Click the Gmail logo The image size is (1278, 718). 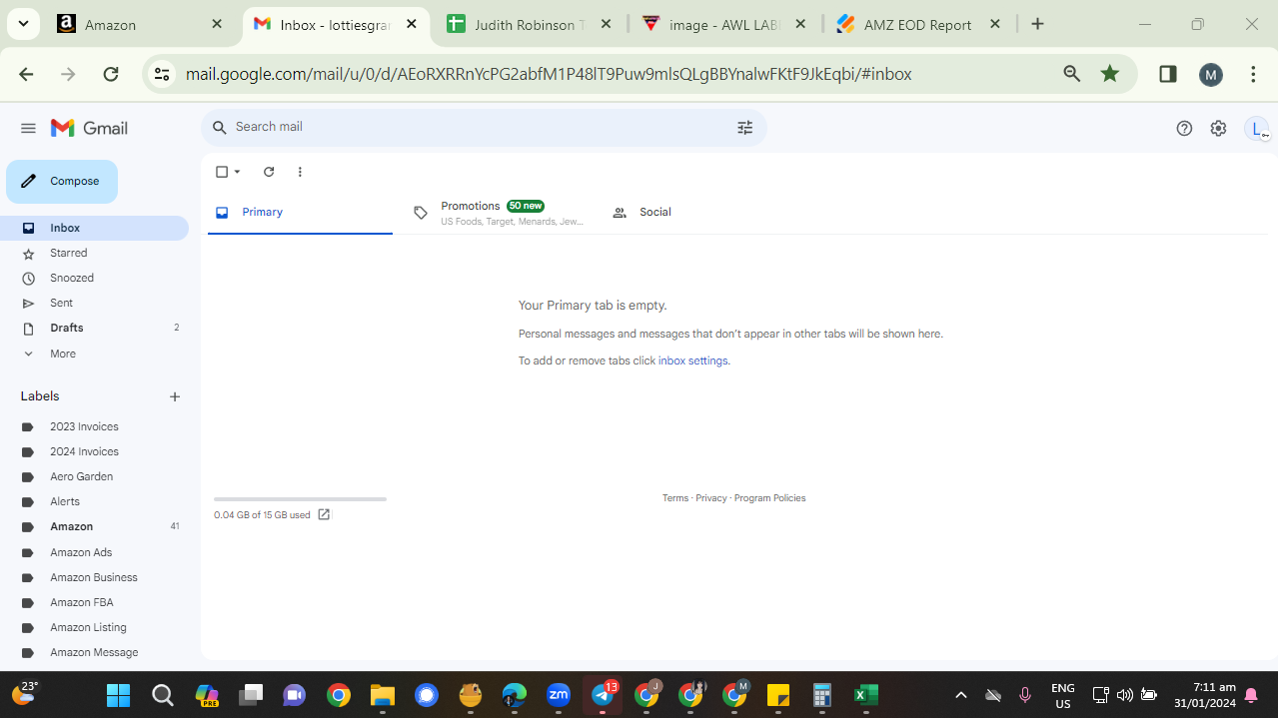coord(89,128)
